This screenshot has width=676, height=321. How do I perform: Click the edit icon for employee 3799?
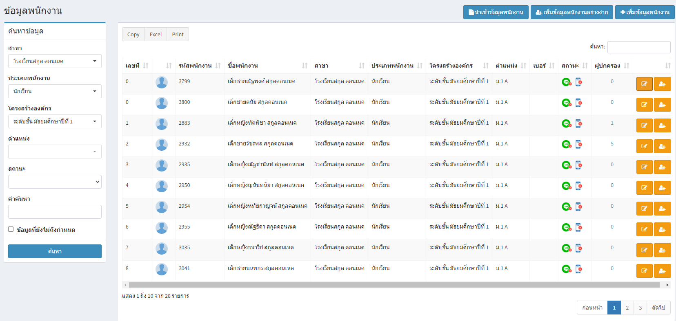tap(644, 84)
